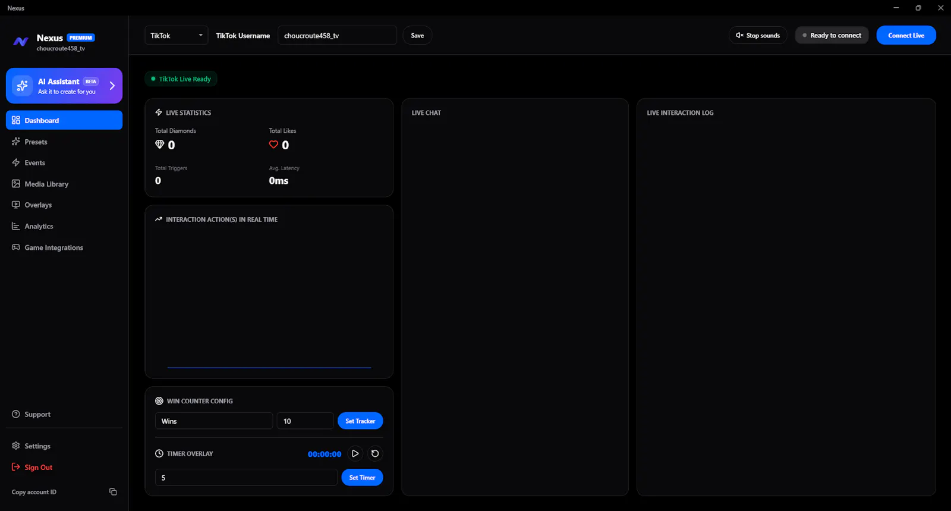Screen dimensions: 951x511
Task: Open Settings from the sidebar
Action: tap(64, 446)
